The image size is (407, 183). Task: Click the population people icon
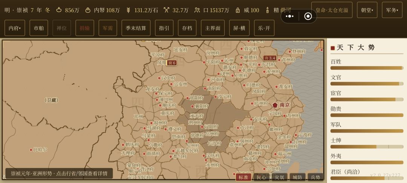pyautogui.click(x=197, y=10)
